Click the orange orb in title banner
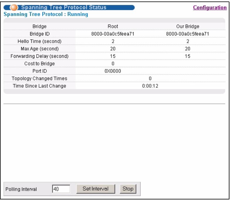Viewport: 230px width, 200px height. [14, 8]
